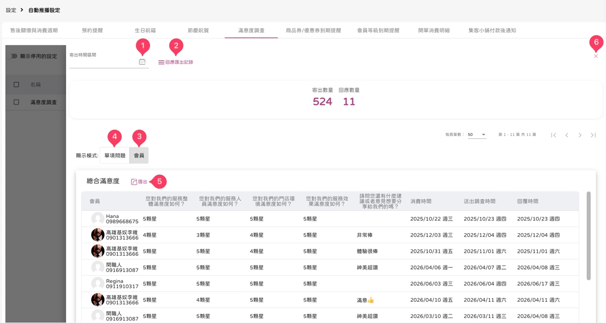This screenshot has width=606, height=323.
Task: Click Hana's member avatar
Action: point(97,219)
